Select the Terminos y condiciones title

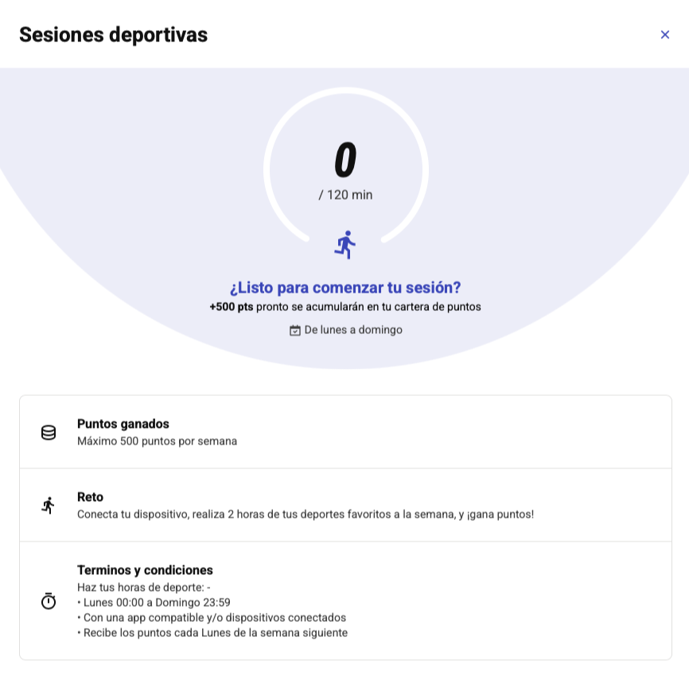tap(145, 570)
